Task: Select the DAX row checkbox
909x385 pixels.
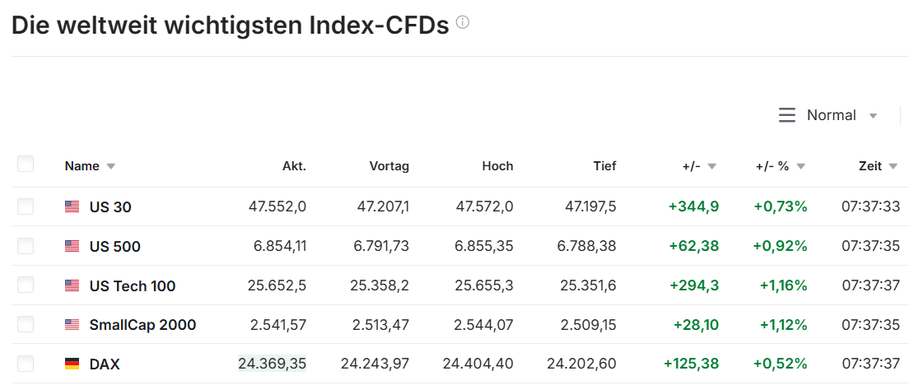Action: click(26, 364)
